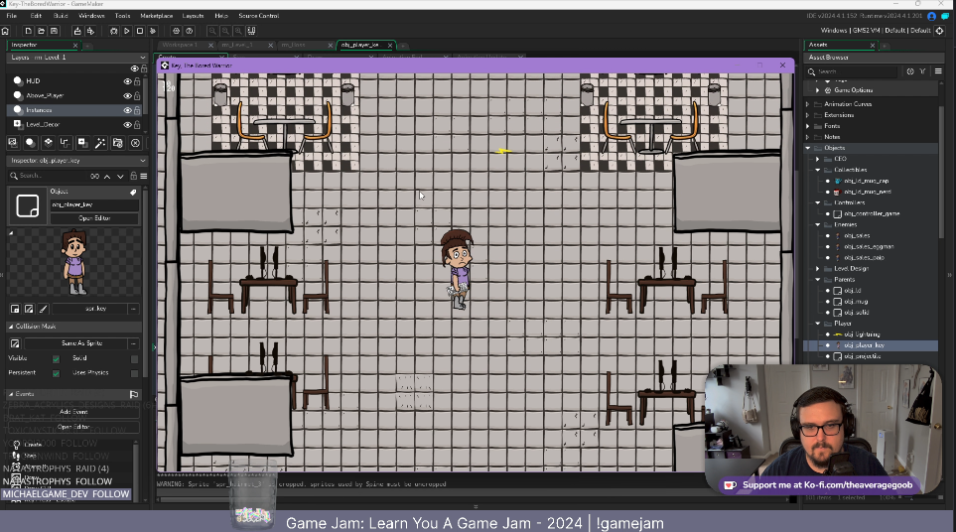This screenshot has width=956, height=532.
Task: Open the File menu
Action: [12, 16]
